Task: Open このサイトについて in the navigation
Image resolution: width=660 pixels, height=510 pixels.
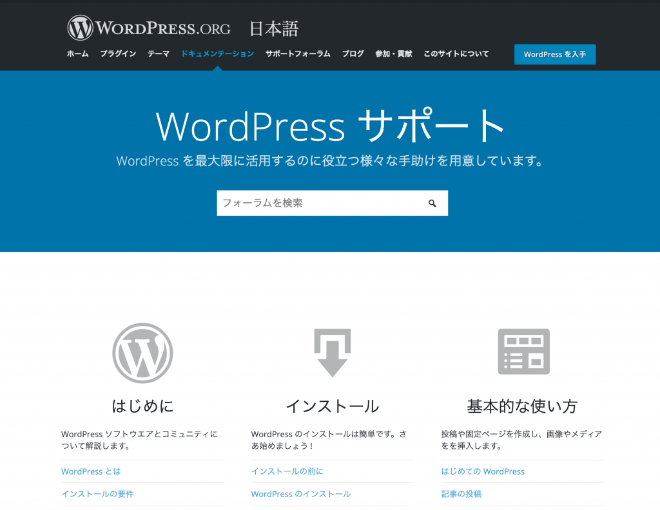Action: pos(456,54)
